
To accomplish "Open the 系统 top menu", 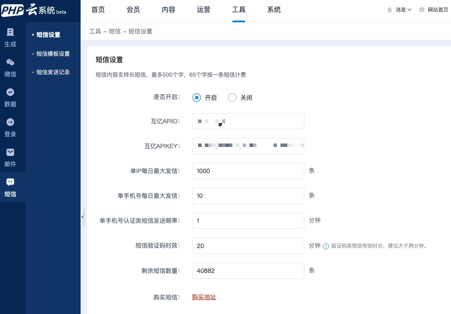I will (274, 10).
